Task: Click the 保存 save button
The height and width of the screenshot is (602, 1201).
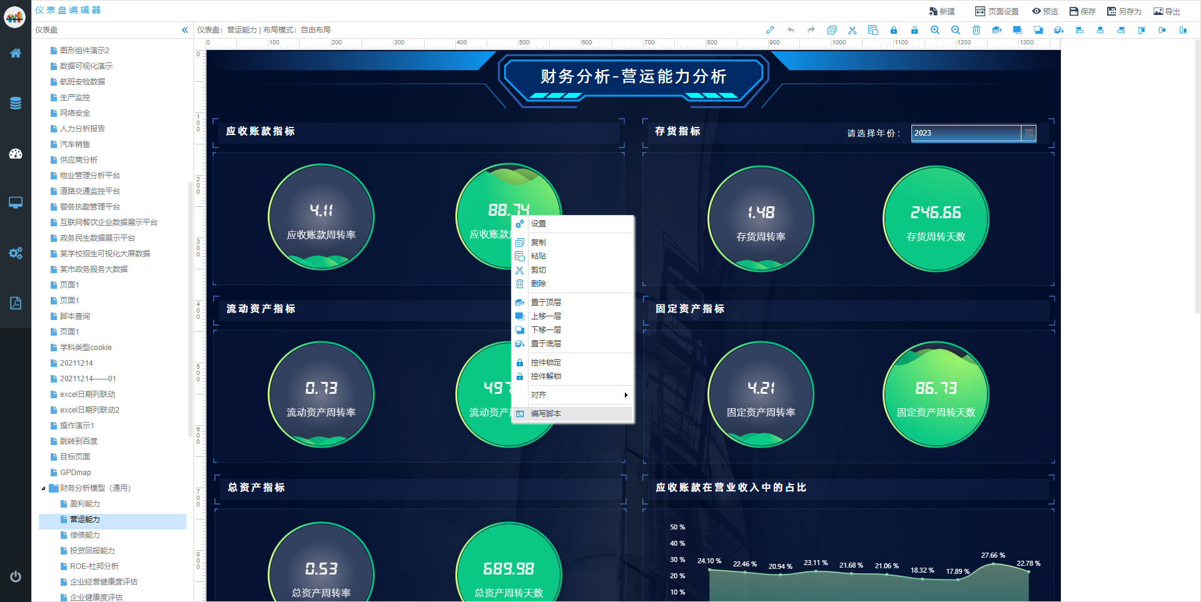Action: coord(1083,11)
